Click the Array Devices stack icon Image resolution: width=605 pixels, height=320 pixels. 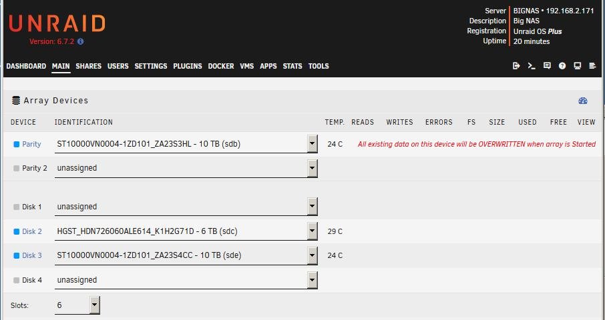(x=16, y=101)
